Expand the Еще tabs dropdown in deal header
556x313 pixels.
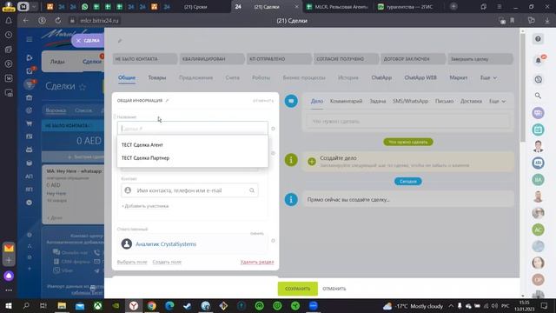click(488, 77)
